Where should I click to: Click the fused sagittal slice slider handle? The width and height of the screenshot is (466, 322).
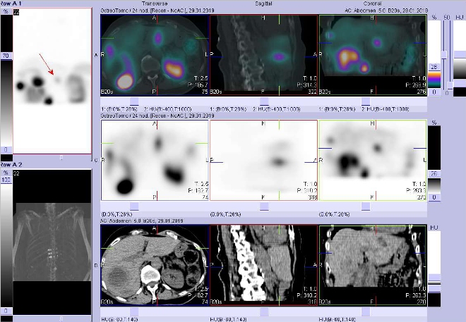click(x=263, y=100)
